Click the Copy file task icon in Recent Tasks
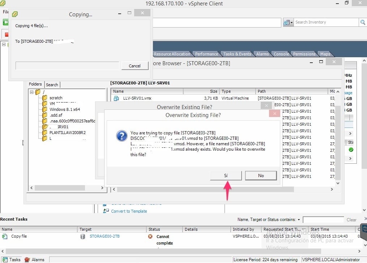The width and height of the screenshot is (367, 263). (x=5, y=236)
